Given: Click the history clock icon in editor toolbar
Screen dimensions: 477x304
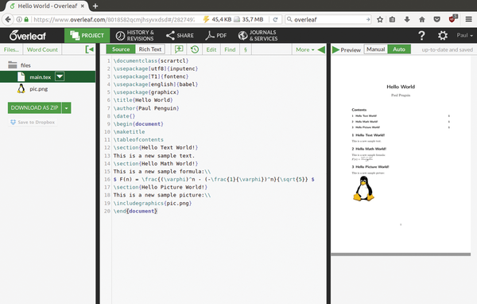Looking at the screenshot, I should coord(195,49).
